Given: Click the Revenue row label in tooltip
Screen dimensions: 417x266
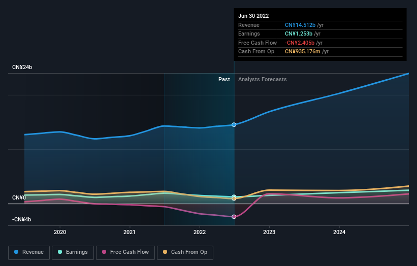Looking at the screenshot, I should point(249,25).
